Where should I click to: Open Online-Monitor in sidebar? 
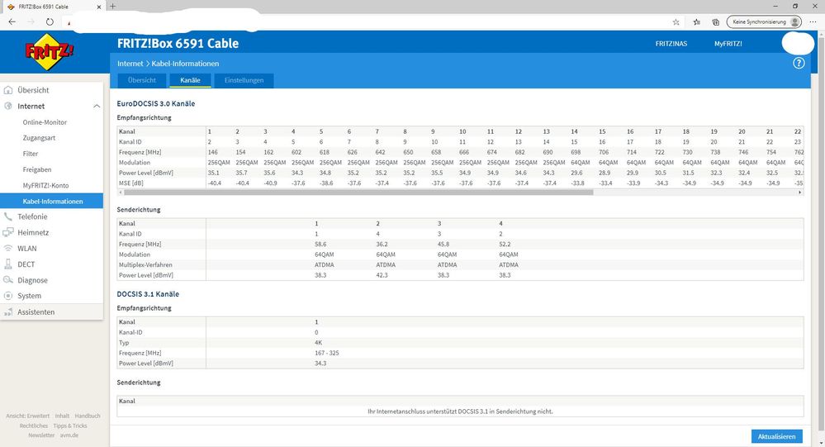point(45,122)
